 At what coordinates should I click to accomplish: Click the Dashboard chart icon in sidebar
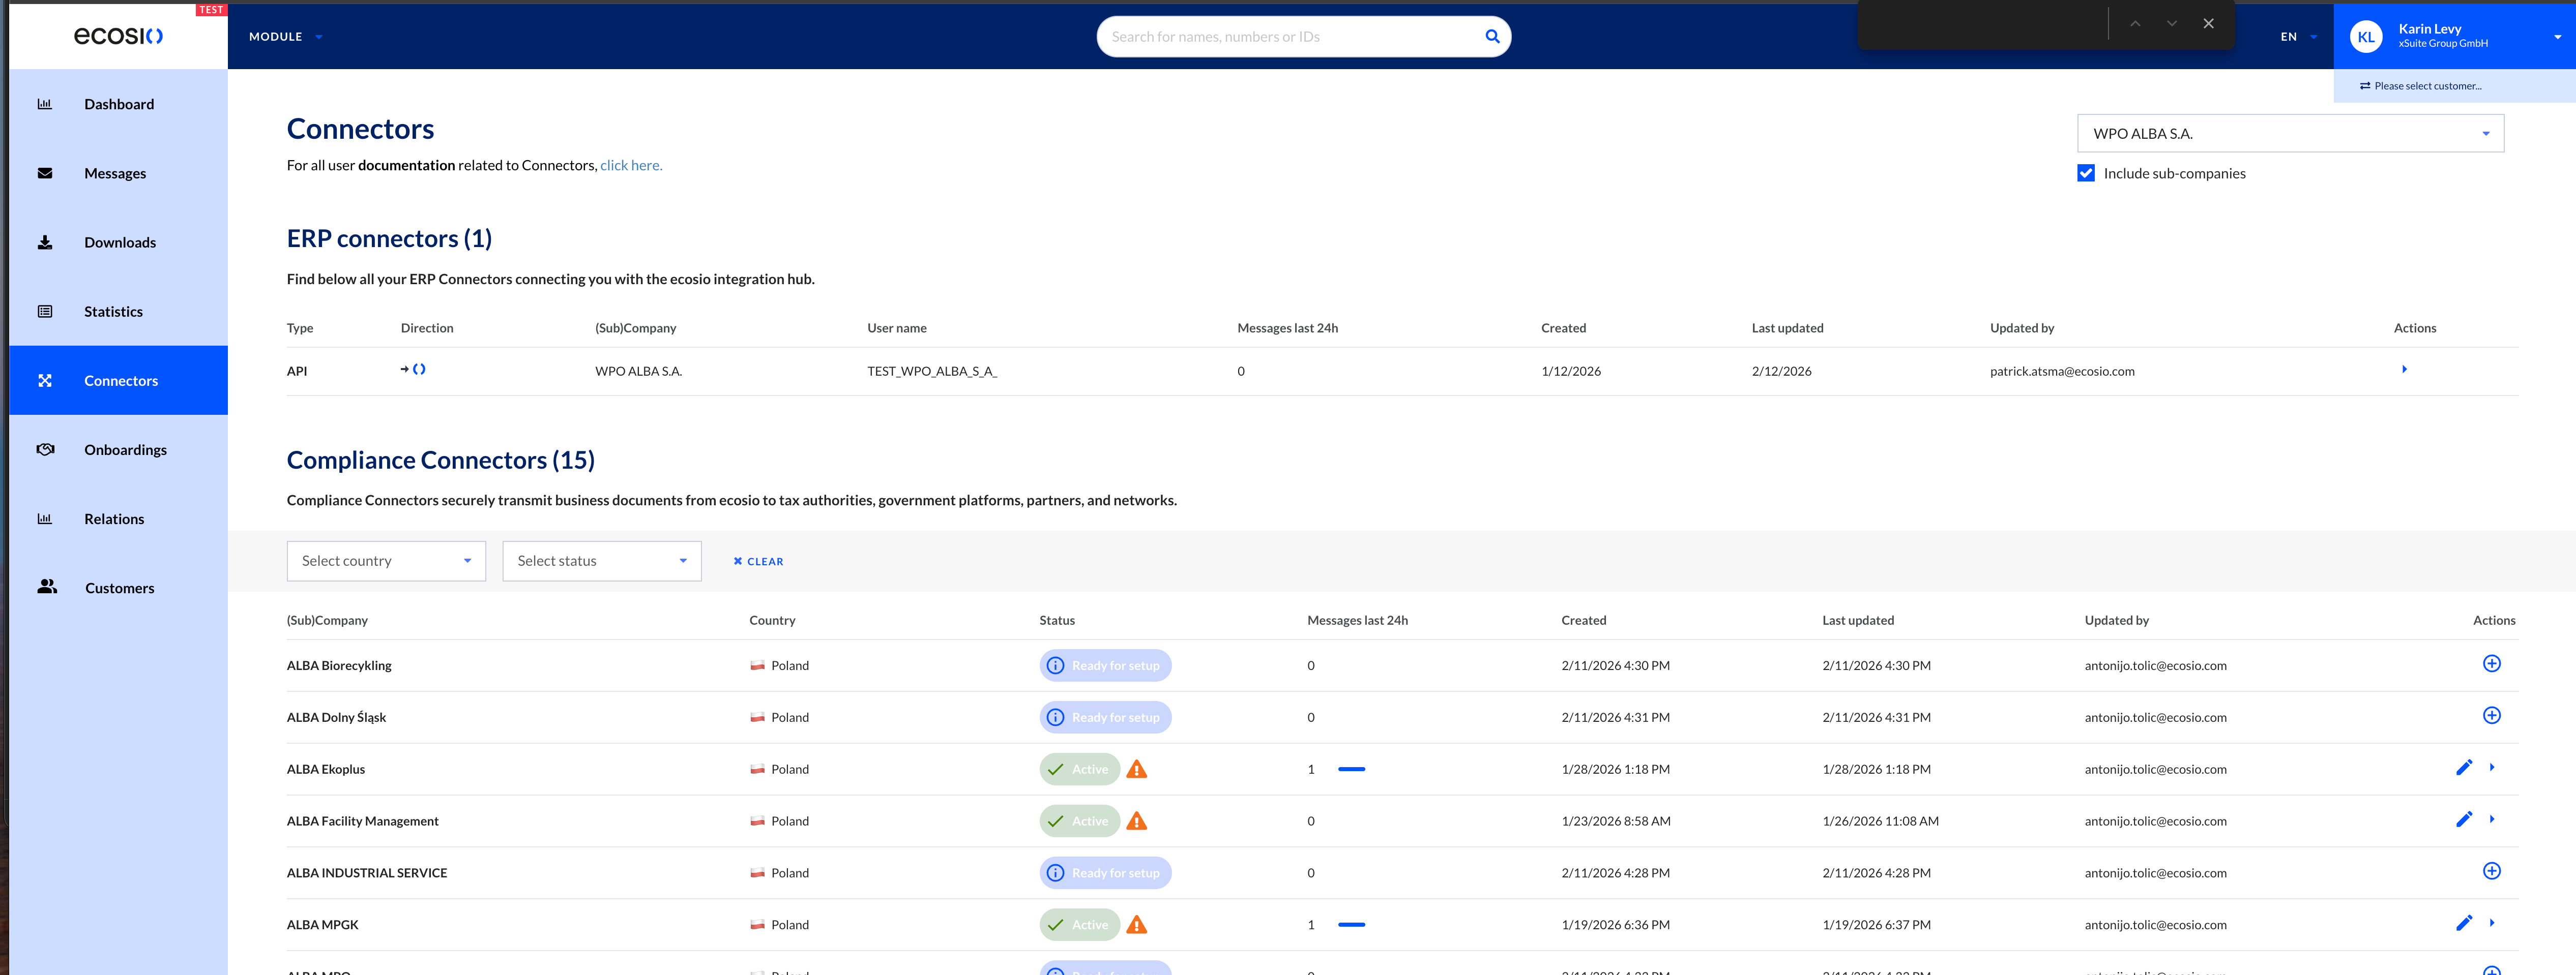pyautogui.click(x=45, y=104)
